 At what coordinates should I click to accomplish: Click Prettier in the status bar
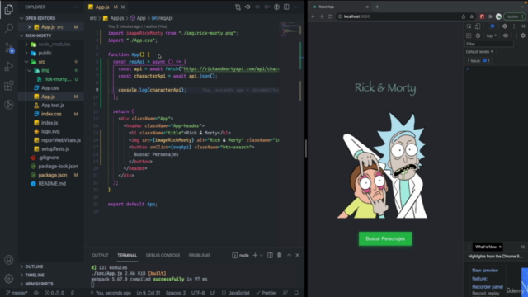[x=266, y=293]
